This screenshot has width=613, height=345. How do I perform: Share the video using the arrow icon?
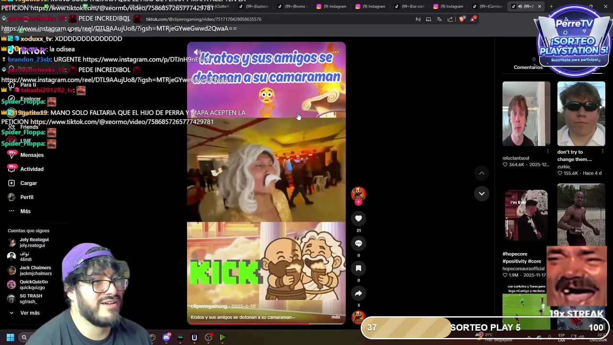point(358,293)
